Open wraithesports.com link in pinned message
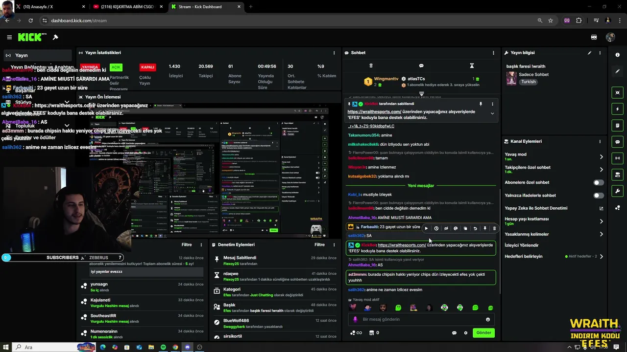Screen dimensions: 627x352 [374, 111]
